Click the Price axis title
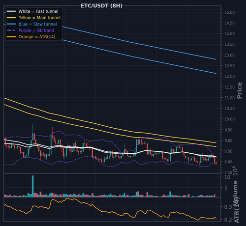The height and width of the screenshot is (226, 246). click(240, 90)
